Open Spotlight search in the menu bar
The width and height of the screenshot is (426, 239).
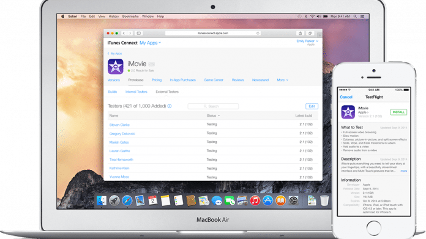355,17
